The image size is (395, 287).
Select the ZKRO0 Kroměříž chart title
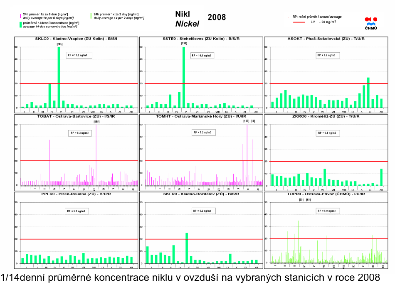[x=326, y=117]
